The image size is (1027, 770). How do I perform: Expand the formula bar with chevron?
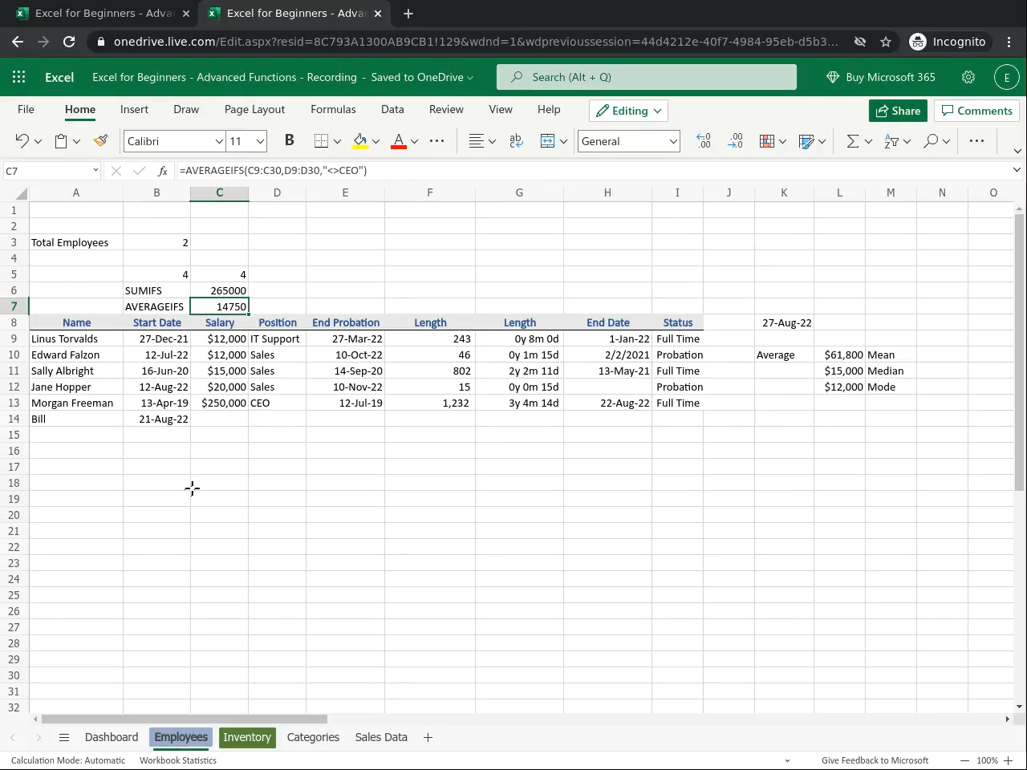1017,170
